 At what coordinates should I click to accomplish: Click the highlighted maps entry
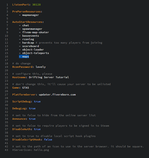coord(24,57)
